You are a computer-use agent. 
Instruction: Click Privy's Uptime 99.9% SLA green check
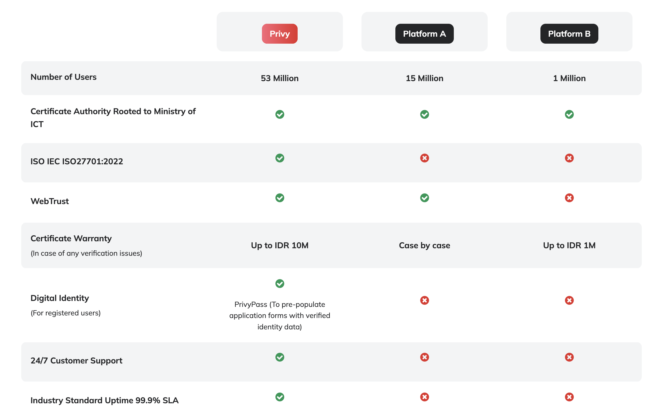(x=280, y=397)
